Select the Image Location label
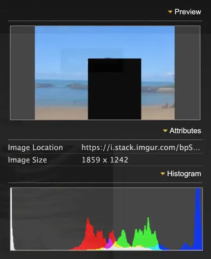 pyautogui.click(x=35, y=148)
